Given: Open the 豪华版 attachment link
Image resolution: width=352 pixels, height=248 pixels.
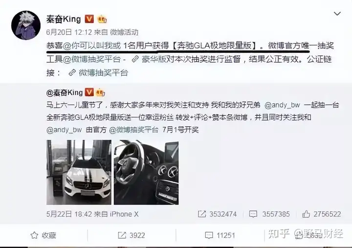Looking at the screenshot, I should tap(149, 59).
